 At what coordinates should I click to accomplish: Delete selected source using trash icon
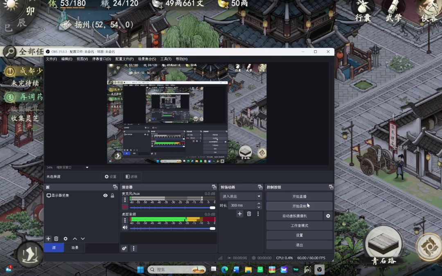56,239
